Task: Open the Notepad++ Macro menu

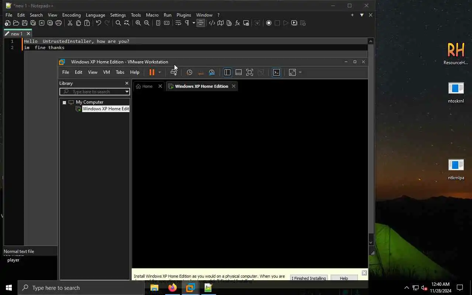Action: coord(152,15)
